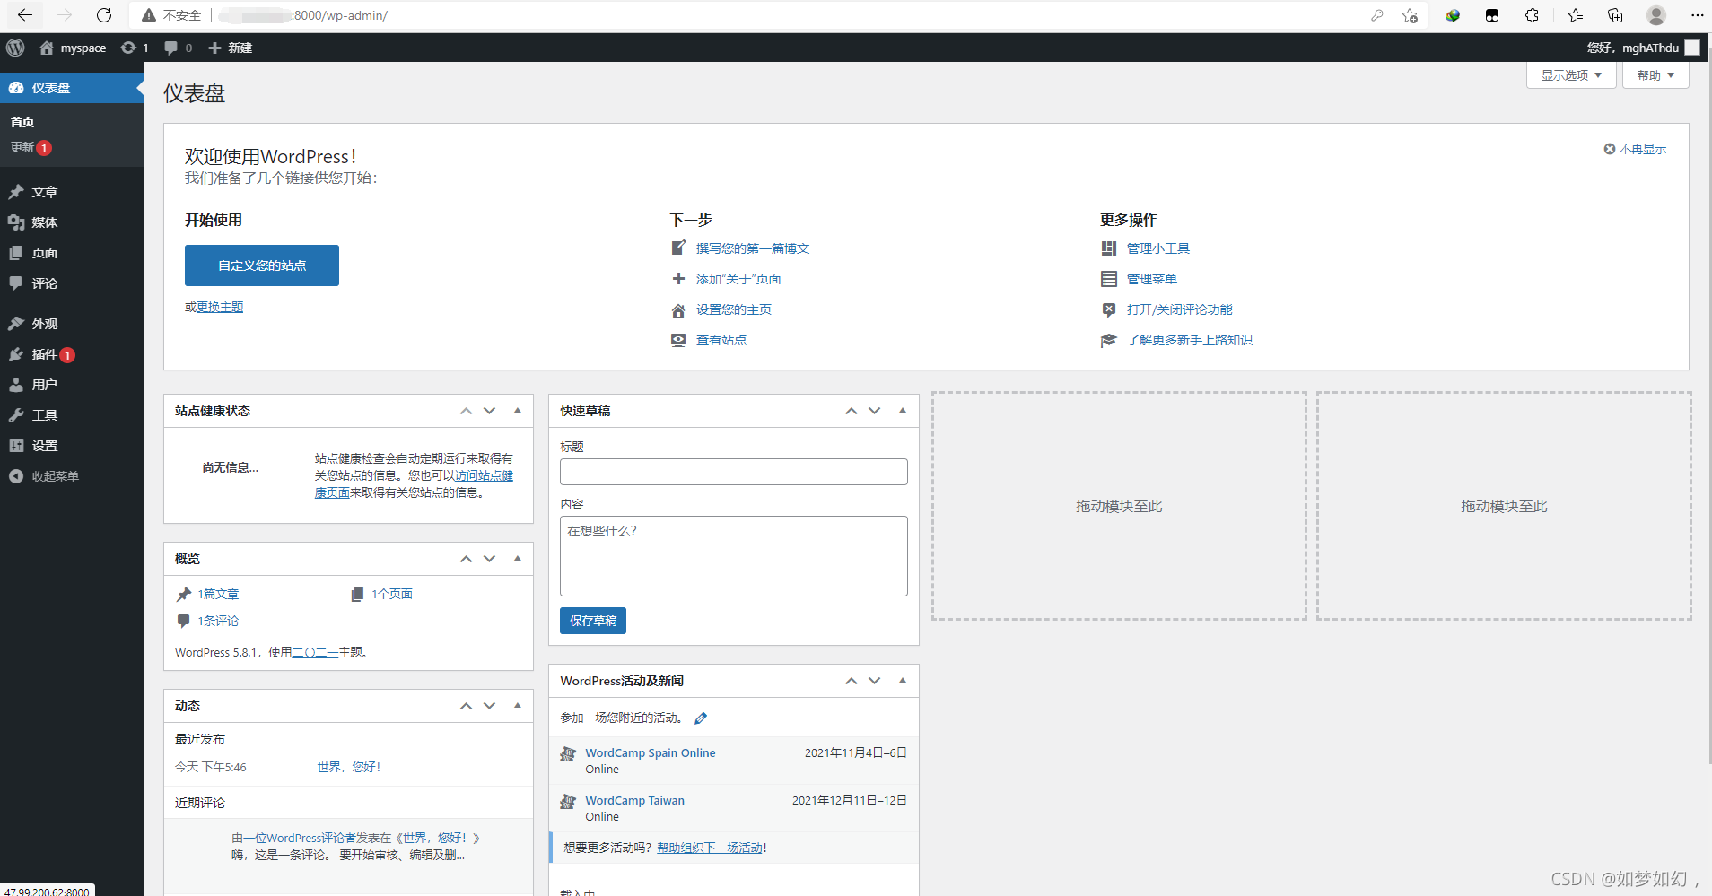This screenshot has height=896, width=1712.
Task: Click the 不安全 warning icon in address bar
Action: (149, 15)
